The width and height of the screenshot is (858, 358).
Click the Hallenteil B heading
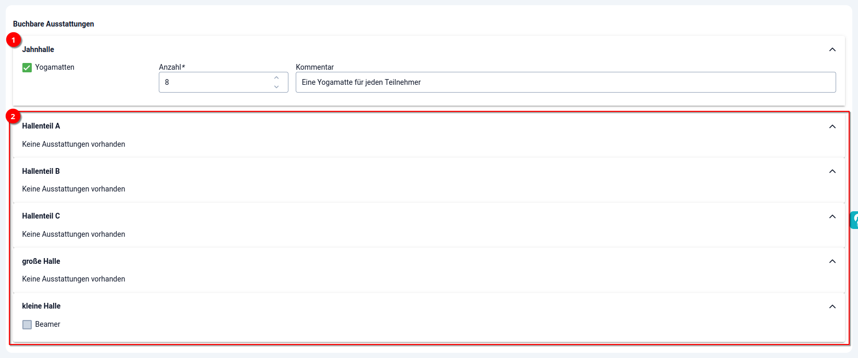(41, 171)
